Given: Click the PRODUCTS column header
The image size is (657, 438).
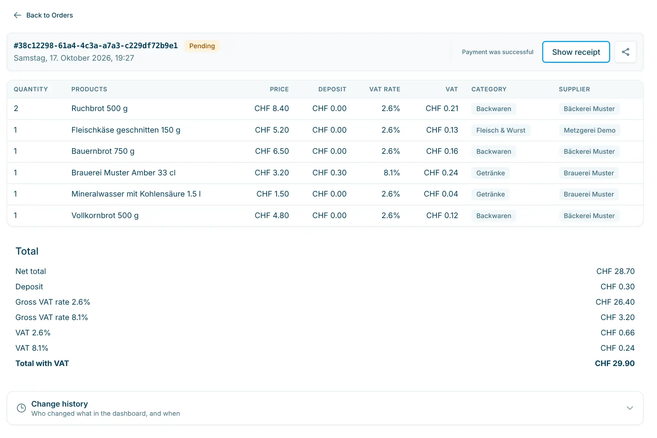Looking at the screenshot, I should point(89,89).
